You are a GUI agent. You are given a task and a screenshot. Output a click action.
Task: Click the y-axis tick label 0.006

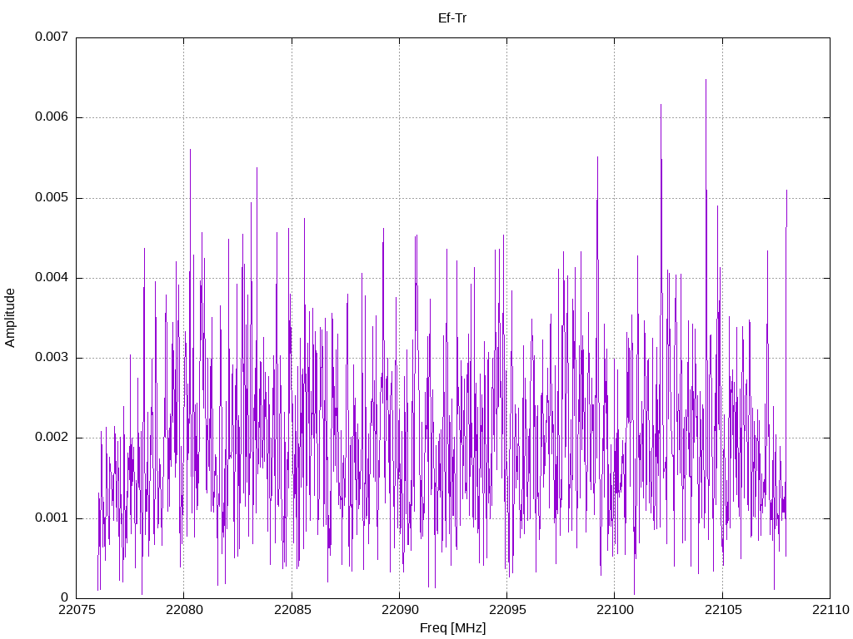[x=52, y=116]
